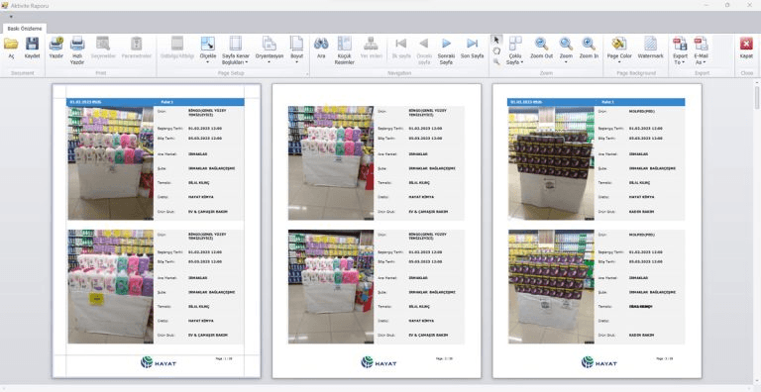761x392 pixels.
Task: Go back using Önceki sayfa arrow
Action: coord(424,50)
